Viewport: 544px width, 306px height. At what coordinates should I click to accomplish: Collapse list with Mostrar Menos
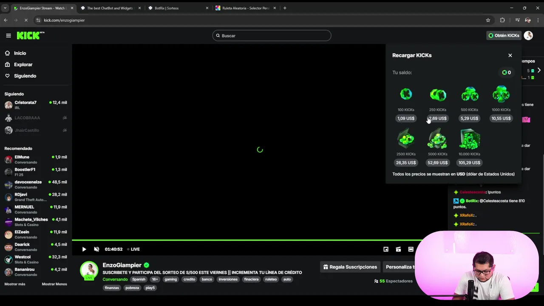[x=54, y=284]
